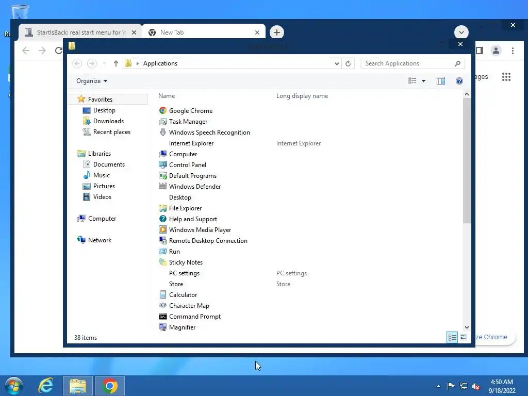Switch to StartIsBack Chrome tab
The width and height of the screenshot is (528, 396).
pos(80,32)
